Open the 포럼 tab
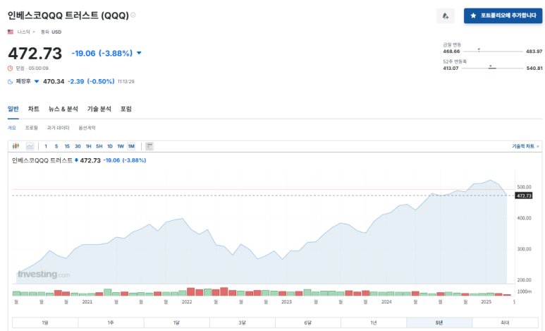 pyautogui.click(x=125, y=109)
